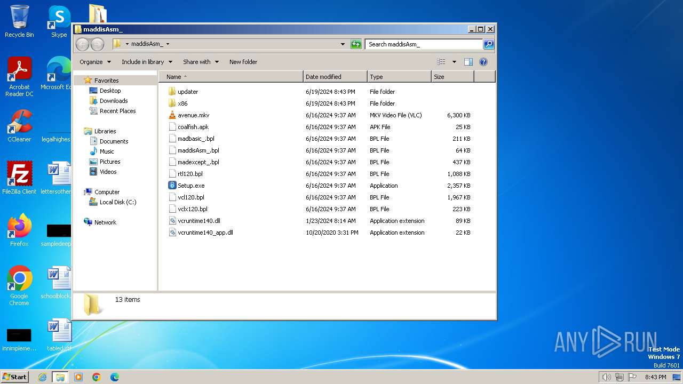Select the vcl120.bpl file name
Image resolution: width=683 pixels, height=384 pixels.
[191, 197]
